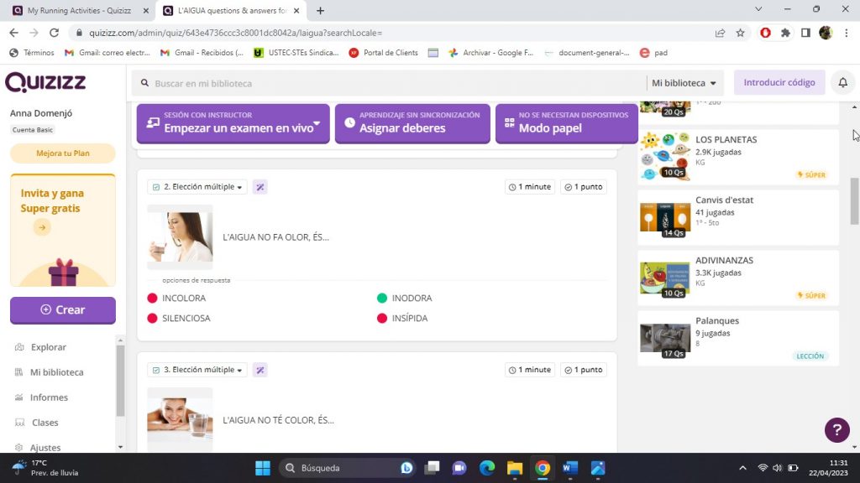Click the magic wand icon on question 2

260,187
